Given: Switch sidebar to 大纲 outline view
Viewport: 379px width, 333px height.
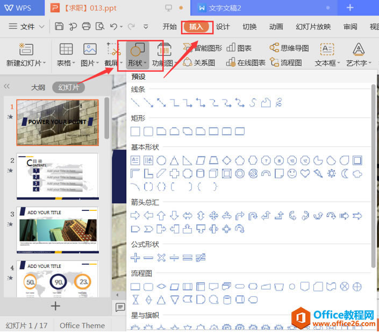Looking at the screenshot, I should (38, 87).
